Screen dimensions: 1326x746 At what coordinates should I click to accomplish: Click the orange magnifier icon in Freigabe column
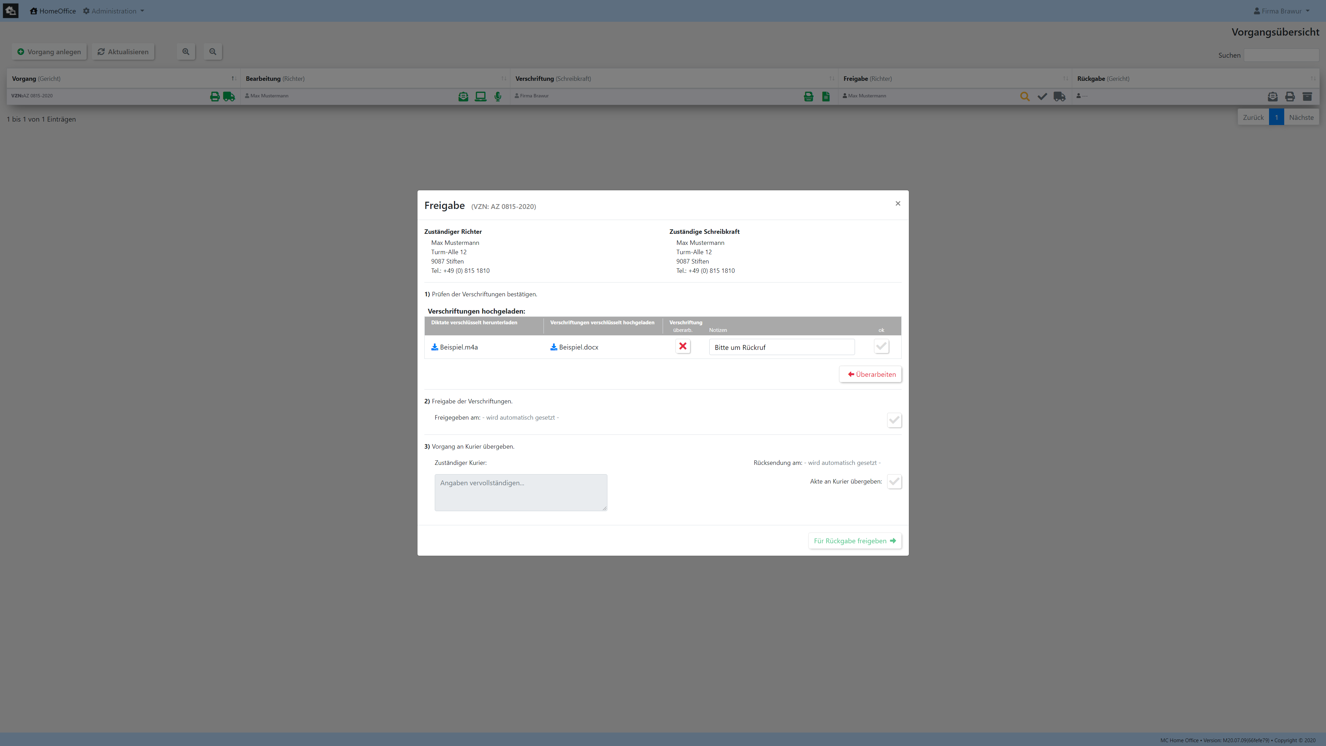click(x=1025, y=96)
